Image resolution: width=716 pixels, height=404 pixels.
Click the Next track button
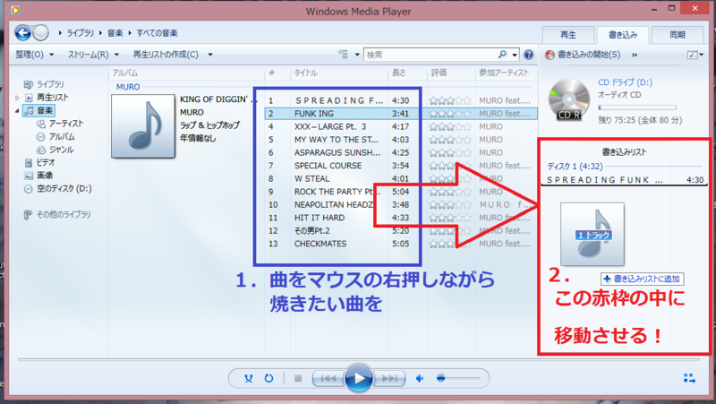[x=389, y=378]
